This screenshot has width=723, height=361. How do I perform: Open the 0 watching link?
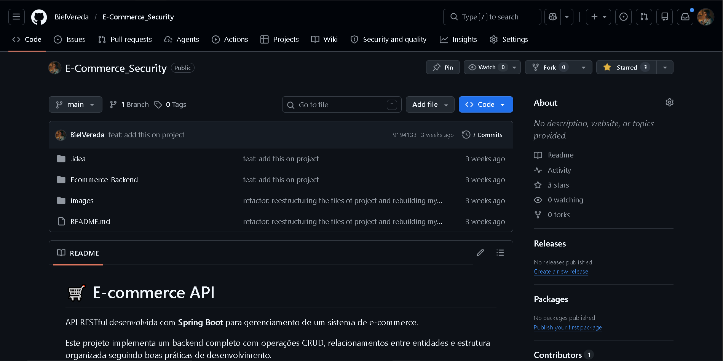(x=559, y=200)
